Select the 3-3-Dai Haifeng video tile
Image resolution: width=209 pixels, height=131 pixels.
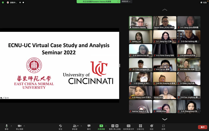(189, 37)
